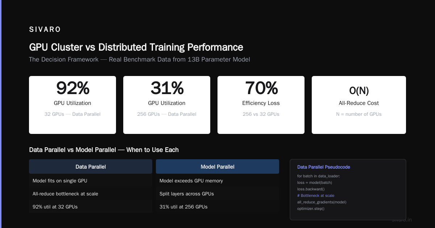The image size is (435, 228).
Task: Click code line 'all_reduce_gradients(model)'
Action: [x=322, y=202]
